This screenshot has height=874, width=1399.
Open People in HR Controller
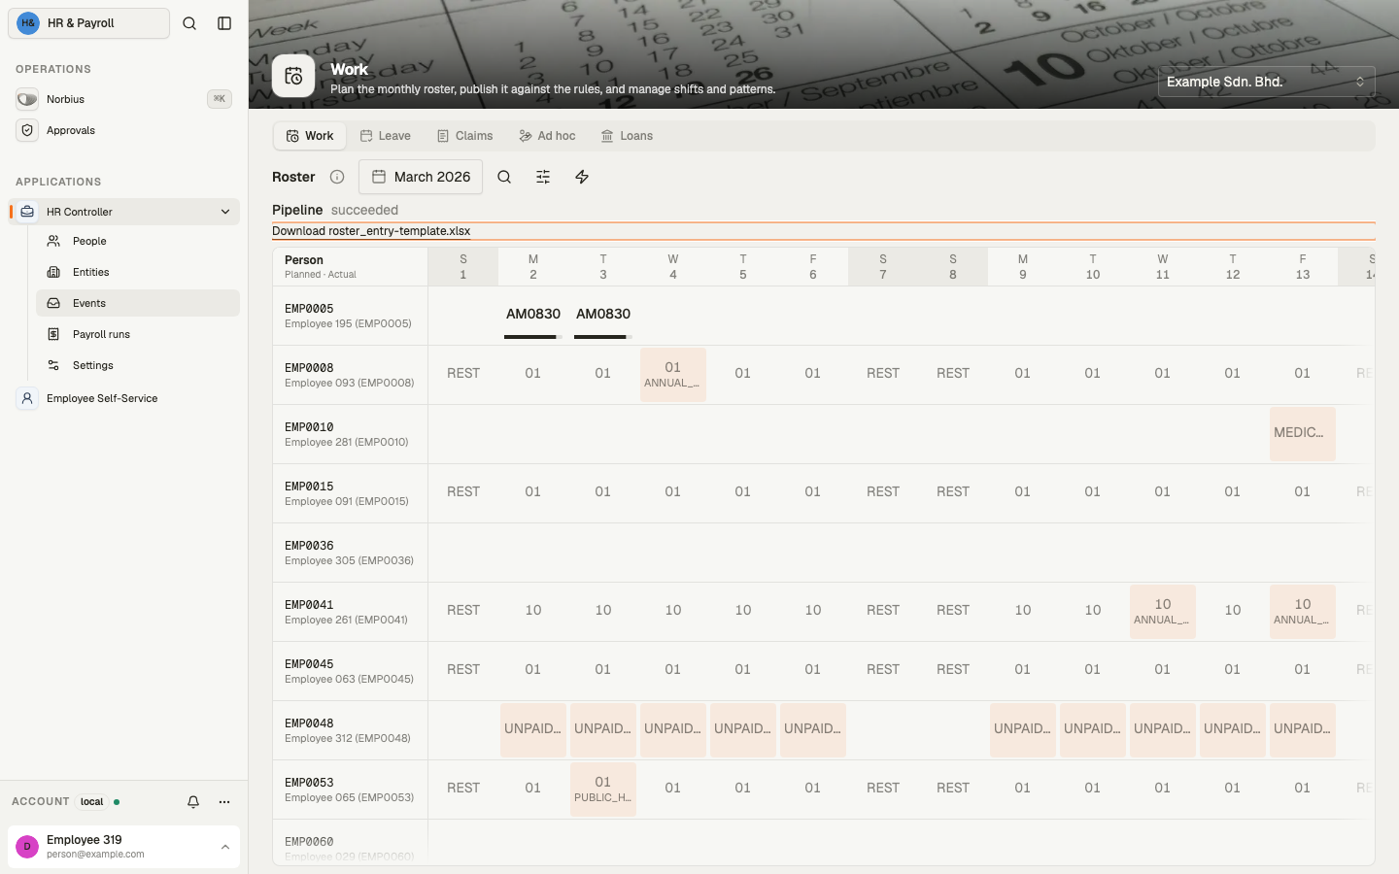click(138, 241)
